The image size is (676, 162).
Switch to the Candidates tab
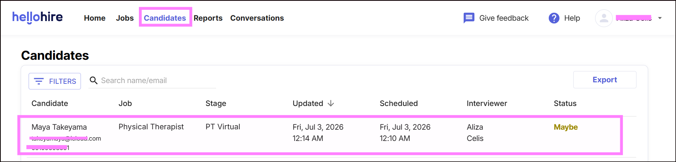(165, 18)
